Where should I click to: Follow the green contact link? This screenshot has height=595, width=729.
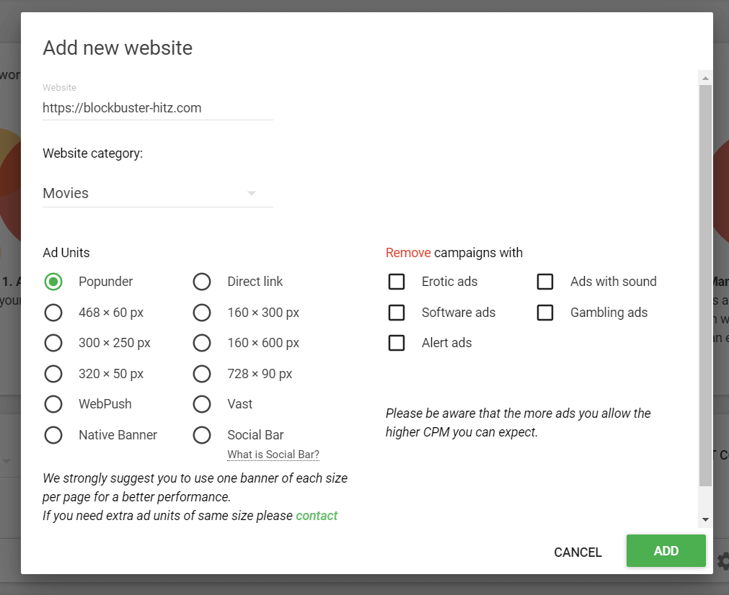pos(317,516)
